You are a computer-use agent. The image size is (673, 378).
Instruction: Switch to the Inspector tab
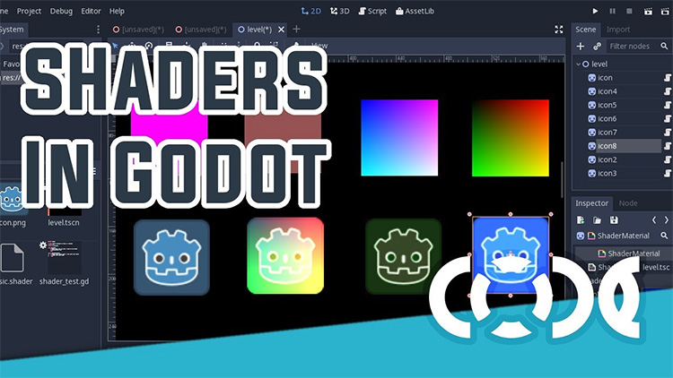click(591, 203)
